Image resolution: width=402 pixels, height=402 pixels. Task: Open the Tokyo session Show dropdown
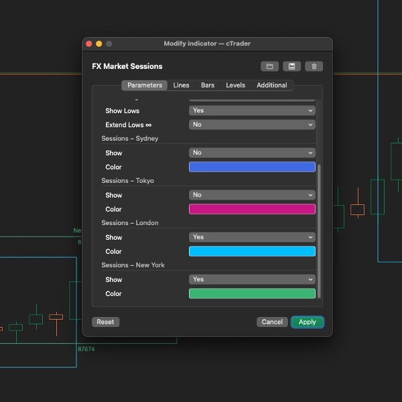pos(252,195)
